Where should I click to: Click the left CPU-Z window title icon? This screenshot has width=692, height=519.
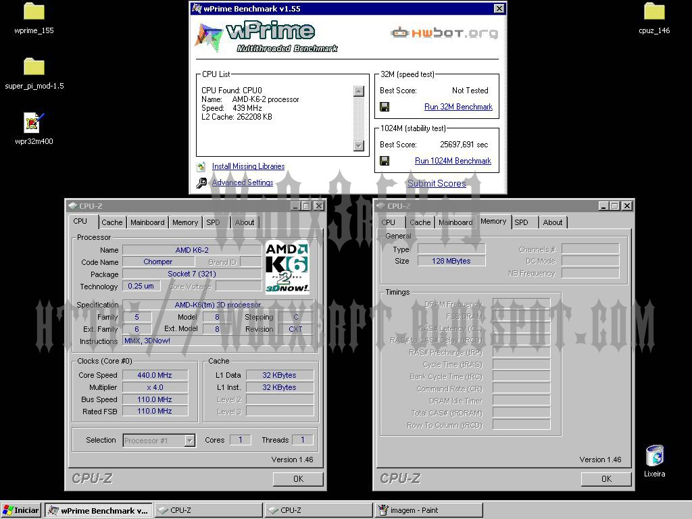click(73, 206)
